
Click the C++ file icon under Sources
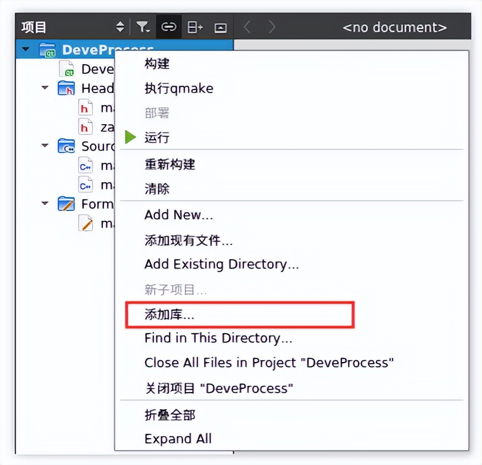(86, 166)
